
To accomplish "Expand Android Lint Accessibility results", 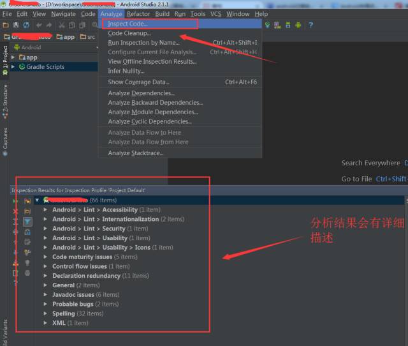I will coord(45,209).
